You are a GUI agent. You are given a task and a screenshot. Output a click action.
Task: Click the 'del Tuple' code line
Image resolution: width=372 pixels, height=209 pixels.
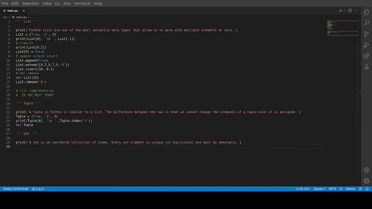[x=24, y=125]
